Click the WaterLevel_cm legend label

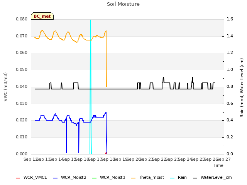coord(216,177)
